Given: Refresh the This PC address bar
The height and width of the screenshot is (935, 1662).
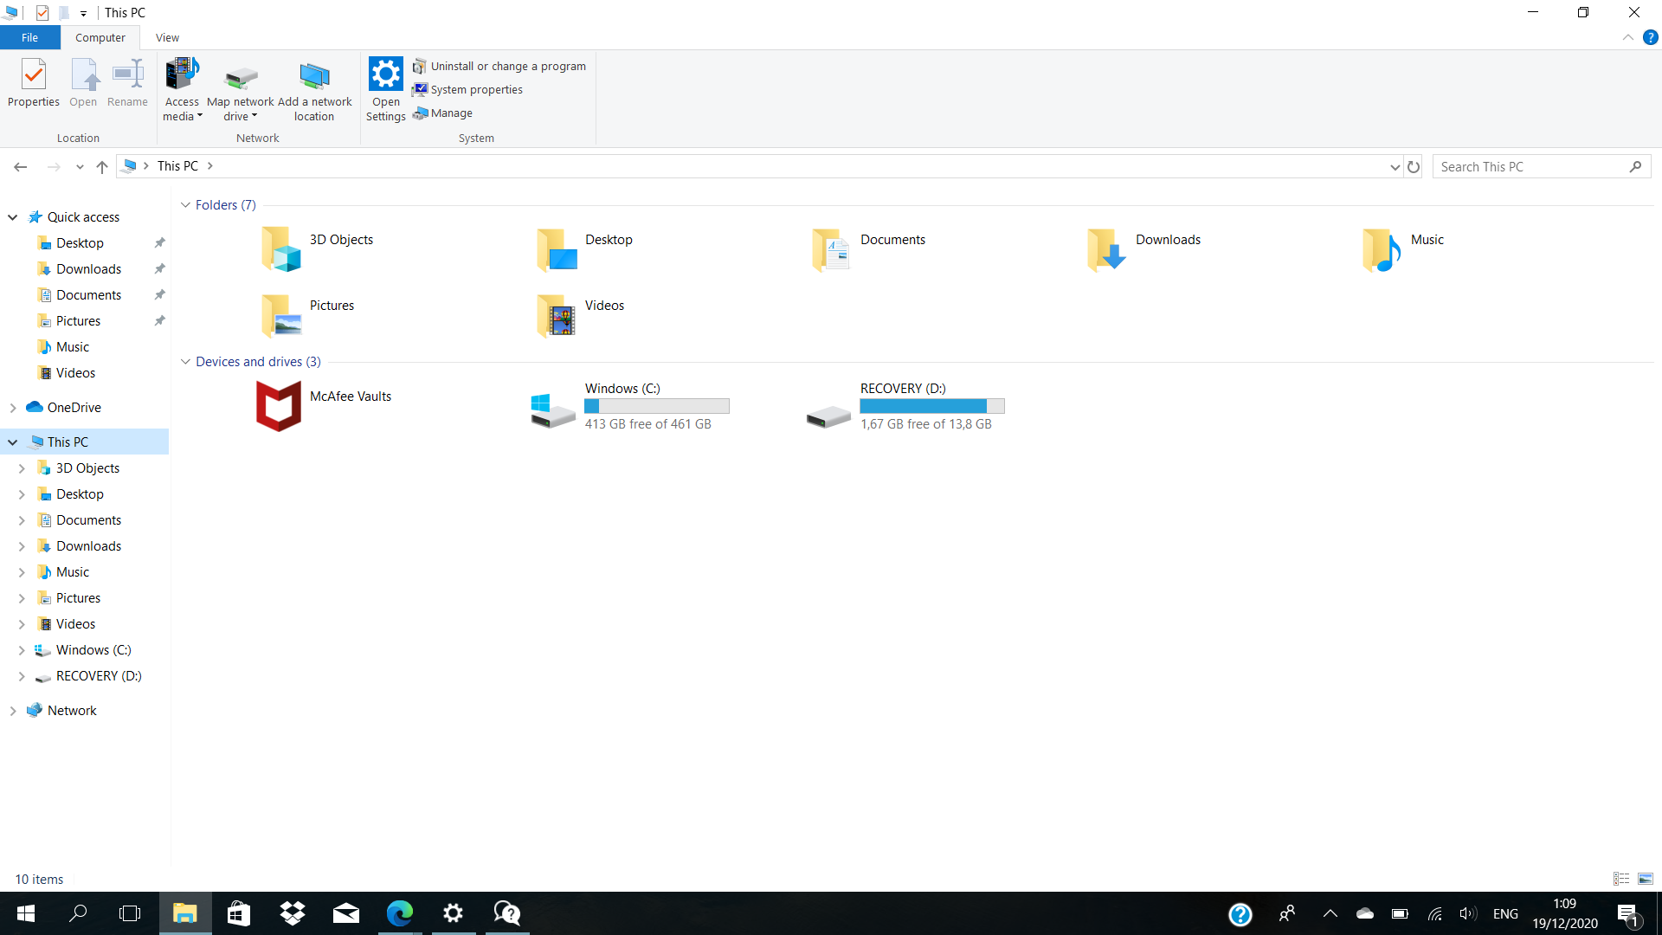Looking at the screenshot, I should click(x=1414, y=167).
